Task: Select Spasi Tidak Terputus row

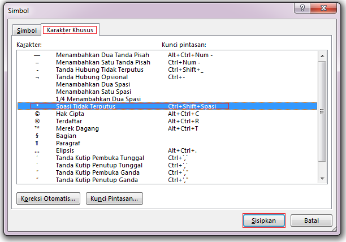Action: pos(167,106)
